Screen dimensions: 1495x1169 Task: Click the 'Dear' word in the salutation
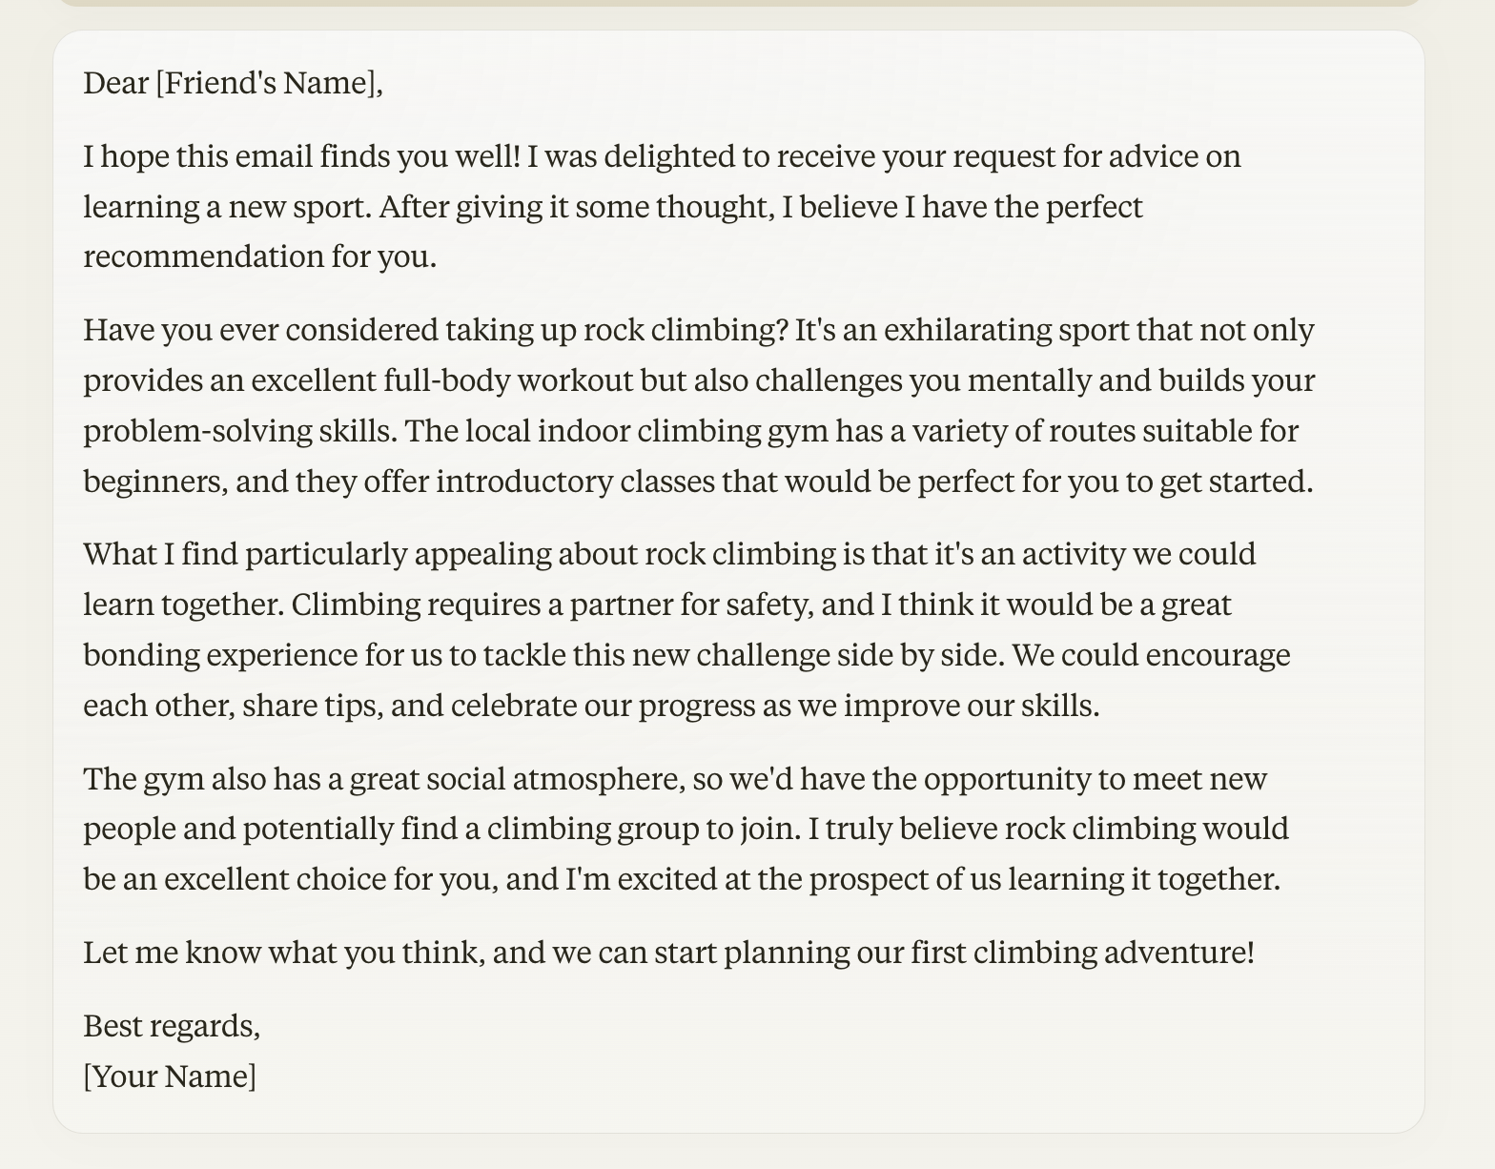[115, 83]
